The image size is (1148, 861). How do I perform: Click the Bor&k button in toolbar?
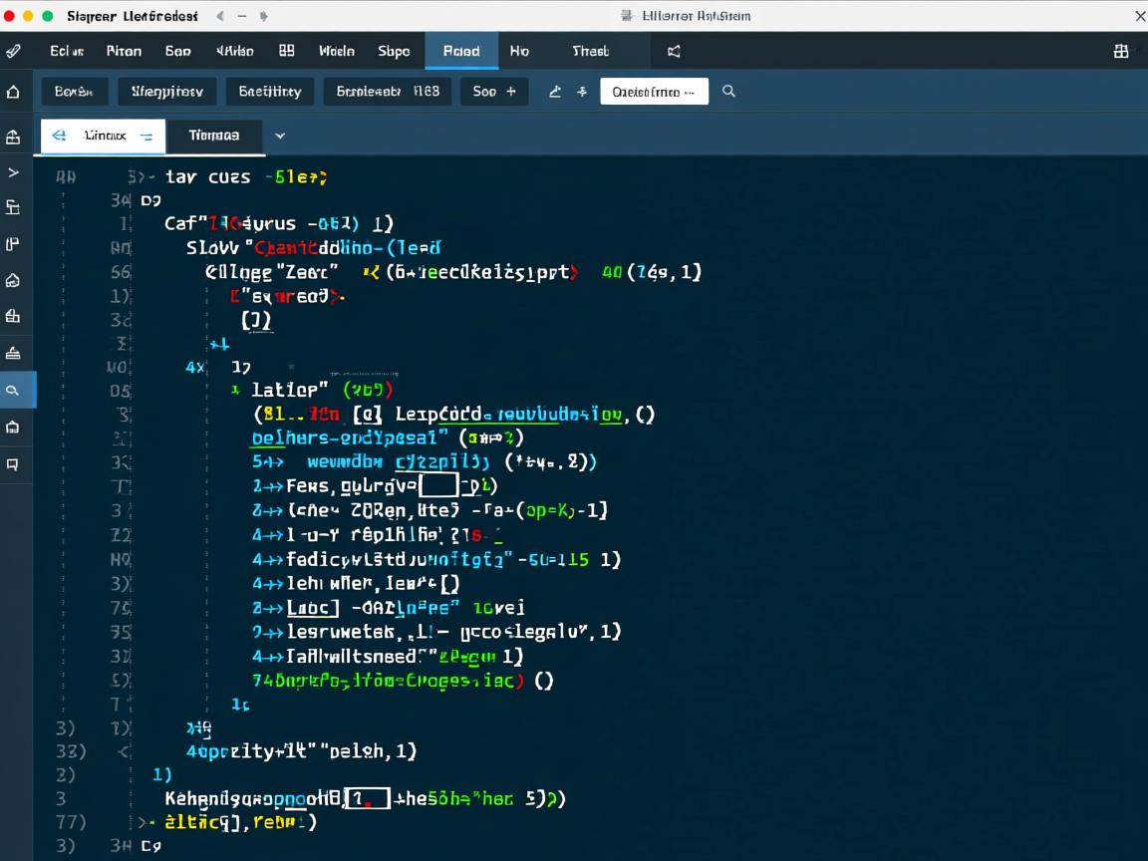click(74, 92)
